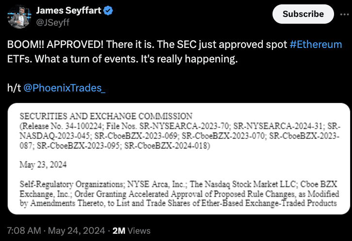352x241 pixels.
Task: Click the May 24, 2024 post date
Action: 76,231
